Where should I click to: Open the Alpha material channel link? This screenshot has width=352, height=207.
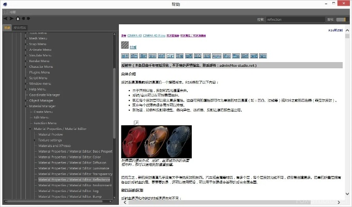click(217, 55)
